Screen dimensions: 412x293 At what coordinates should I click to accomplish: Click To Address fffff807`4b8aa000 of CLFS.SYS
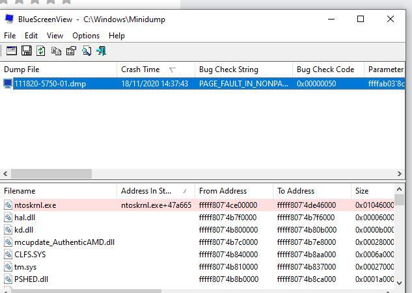tap(307, 255)
